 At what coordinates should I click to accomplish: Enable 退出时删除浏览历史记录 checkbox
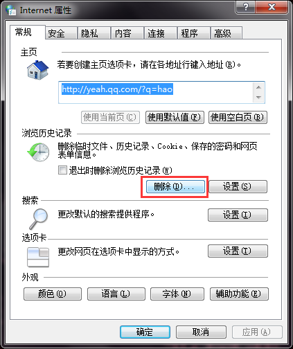62,170
